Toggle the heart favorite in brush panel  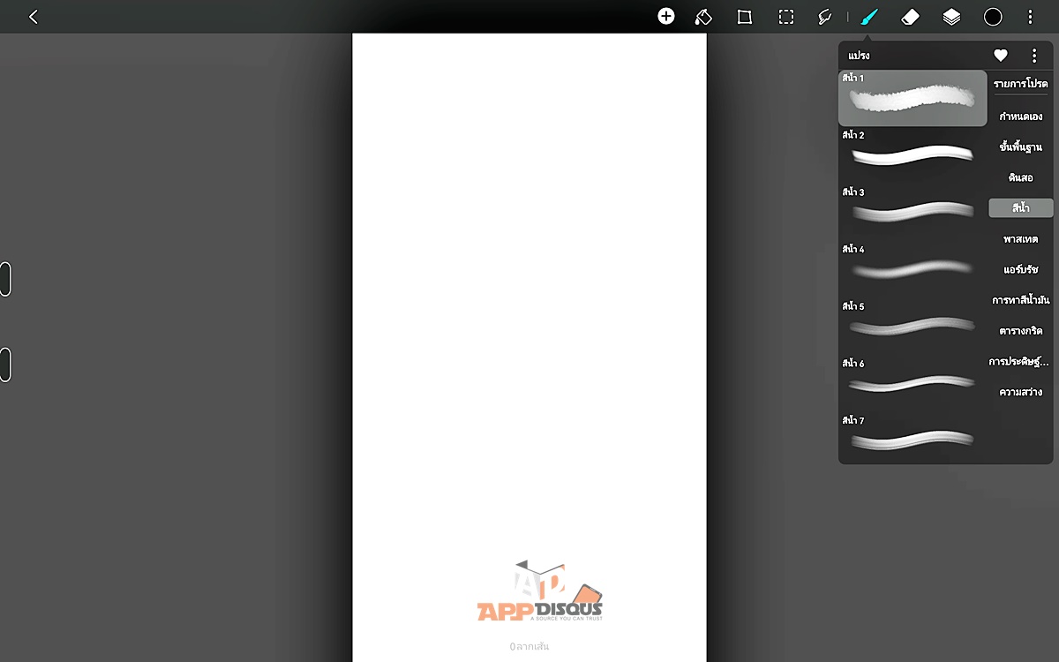(x=1001, y=56)
